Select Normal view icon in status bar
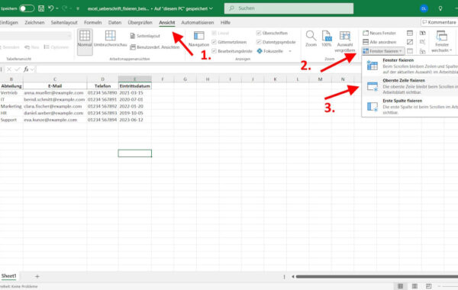Viewport: 458px width, 290px height. point(401,286)
